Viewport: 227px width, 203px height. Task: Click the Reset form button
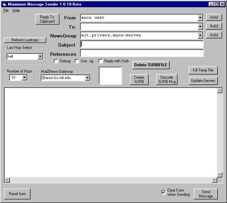click(x=17, y=194)
